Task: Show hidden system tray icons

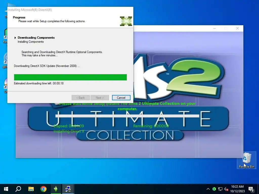Action: click(x=208, y=189)
